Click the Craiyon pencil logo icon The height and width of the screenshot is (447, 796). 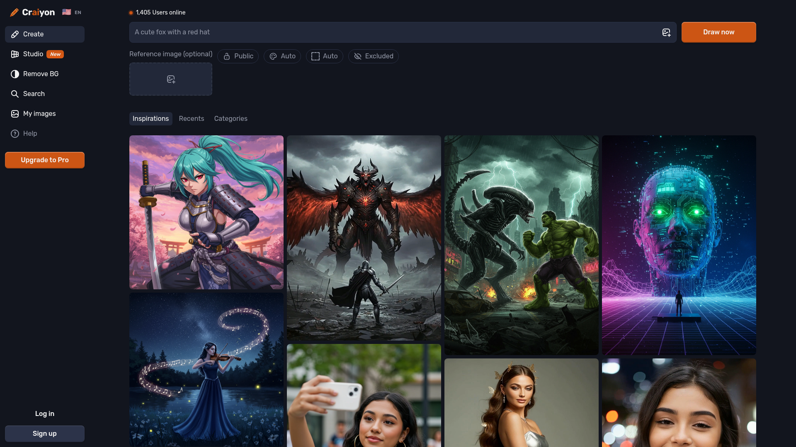[14, 12]
